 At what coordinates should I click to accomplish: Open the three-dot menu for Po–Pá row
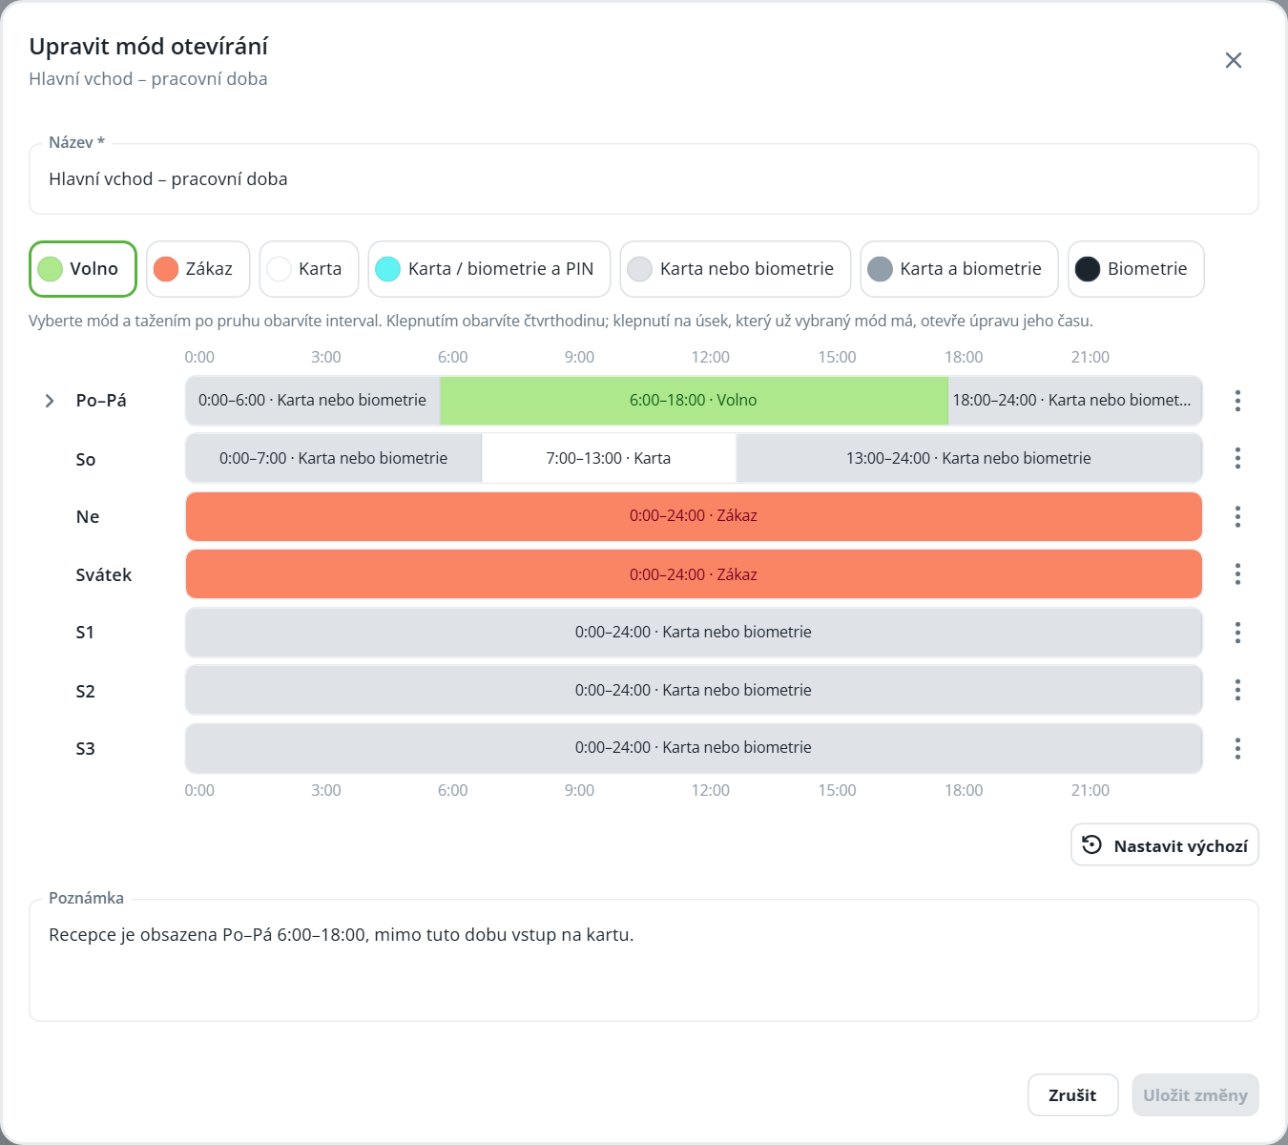[x=1237, y=401]
